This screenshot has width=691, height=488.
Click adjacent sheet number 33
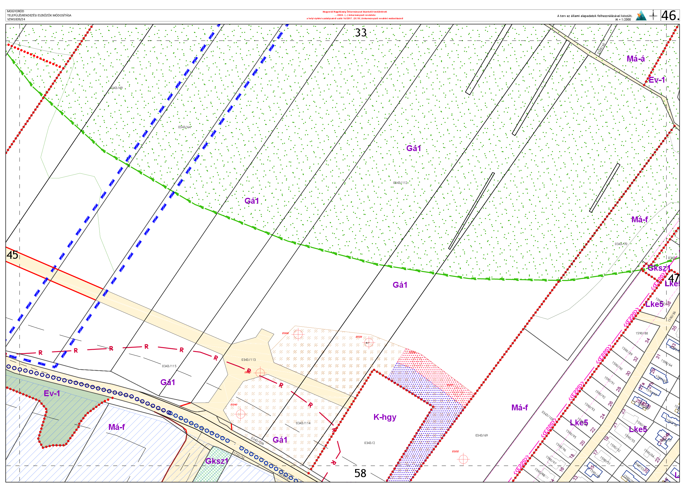361,33
